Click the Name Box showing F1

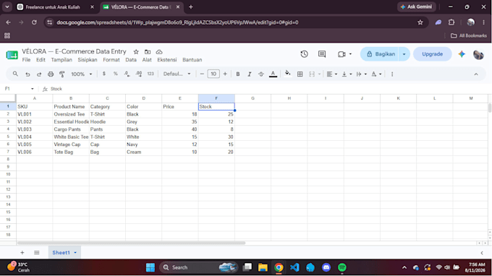point(19,89)
